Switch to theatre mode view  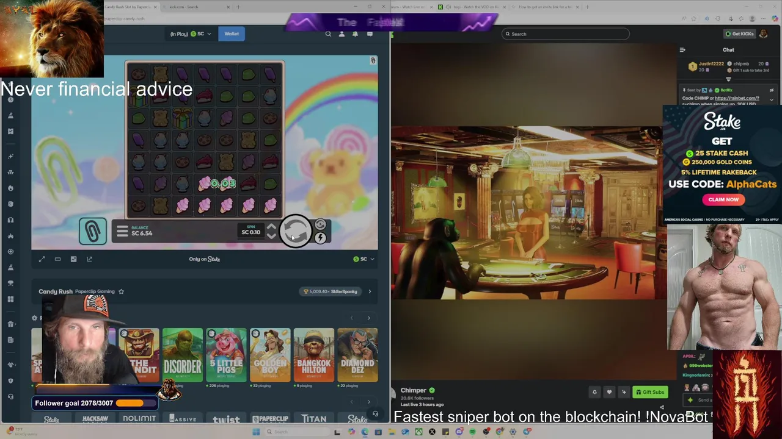tap(57, 259)
